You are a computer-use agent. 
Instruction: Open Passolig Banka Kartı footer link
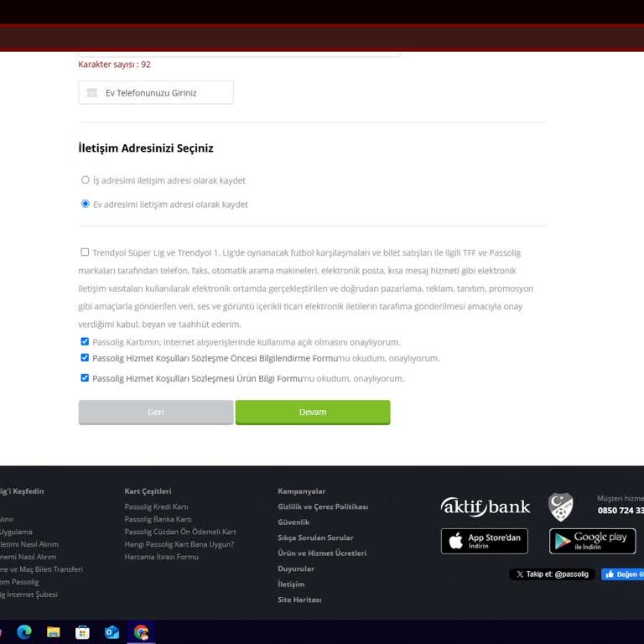(x=158, y=519)
